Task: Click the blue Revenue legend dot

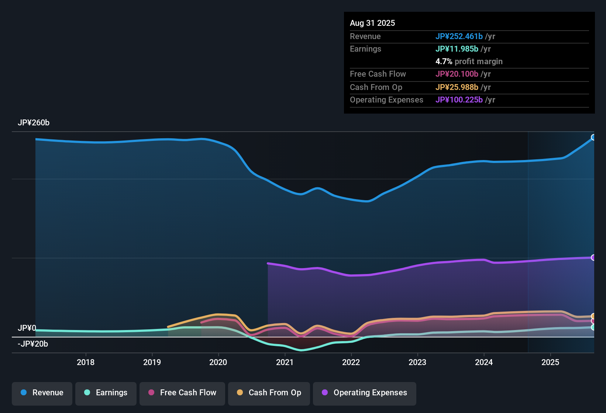Action: coord(24,393)
